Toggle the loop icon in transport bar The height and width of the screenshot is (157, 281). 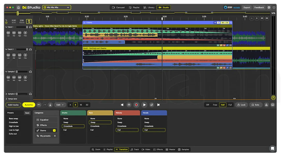coord(152,105)
